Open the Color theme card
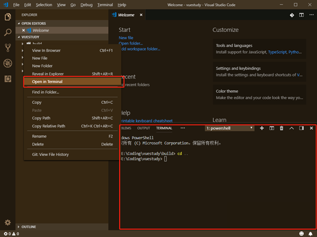Screen dimensions: 317x237 tap(259, 94)
